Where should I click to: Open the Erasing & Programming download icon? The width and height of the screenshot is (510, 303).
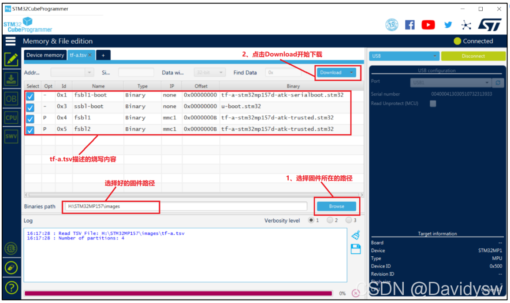11,79
